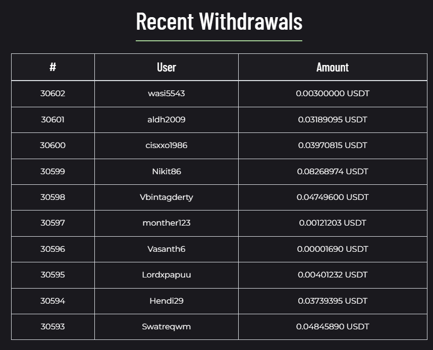433x350 pixels.
Task: Click the Amount column header
Action: pyautogui.click(x=333, y=67)
